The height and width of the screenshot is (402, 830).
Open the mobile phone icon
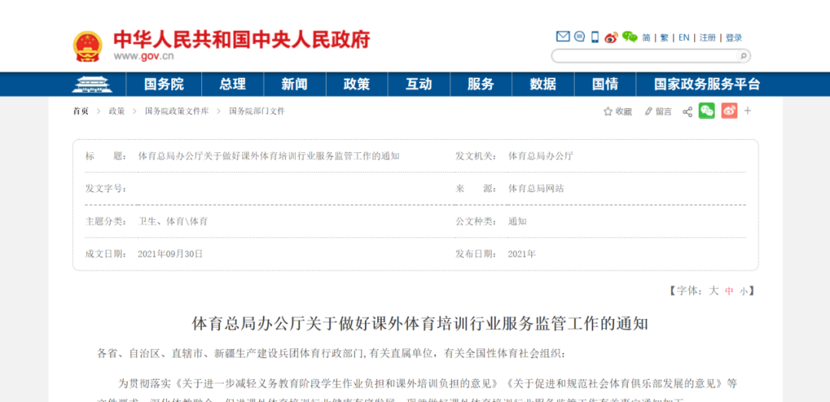595,37
